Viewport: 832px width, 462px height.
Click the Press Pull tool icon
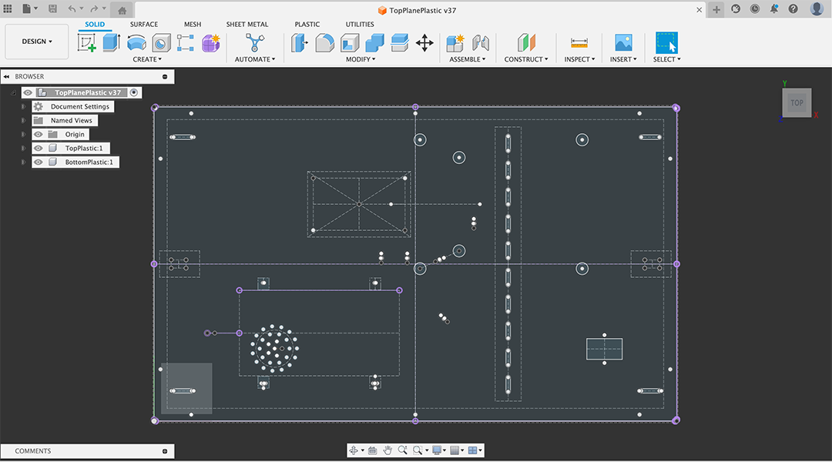[300, 43]
